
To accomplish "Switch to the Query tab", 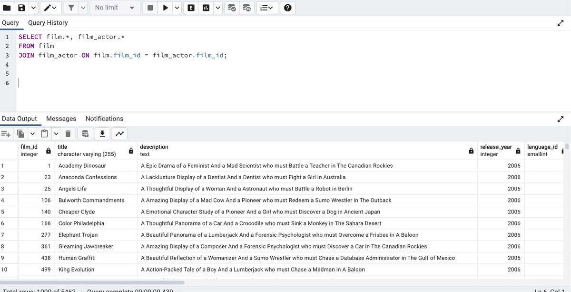I will pos(10,23).
